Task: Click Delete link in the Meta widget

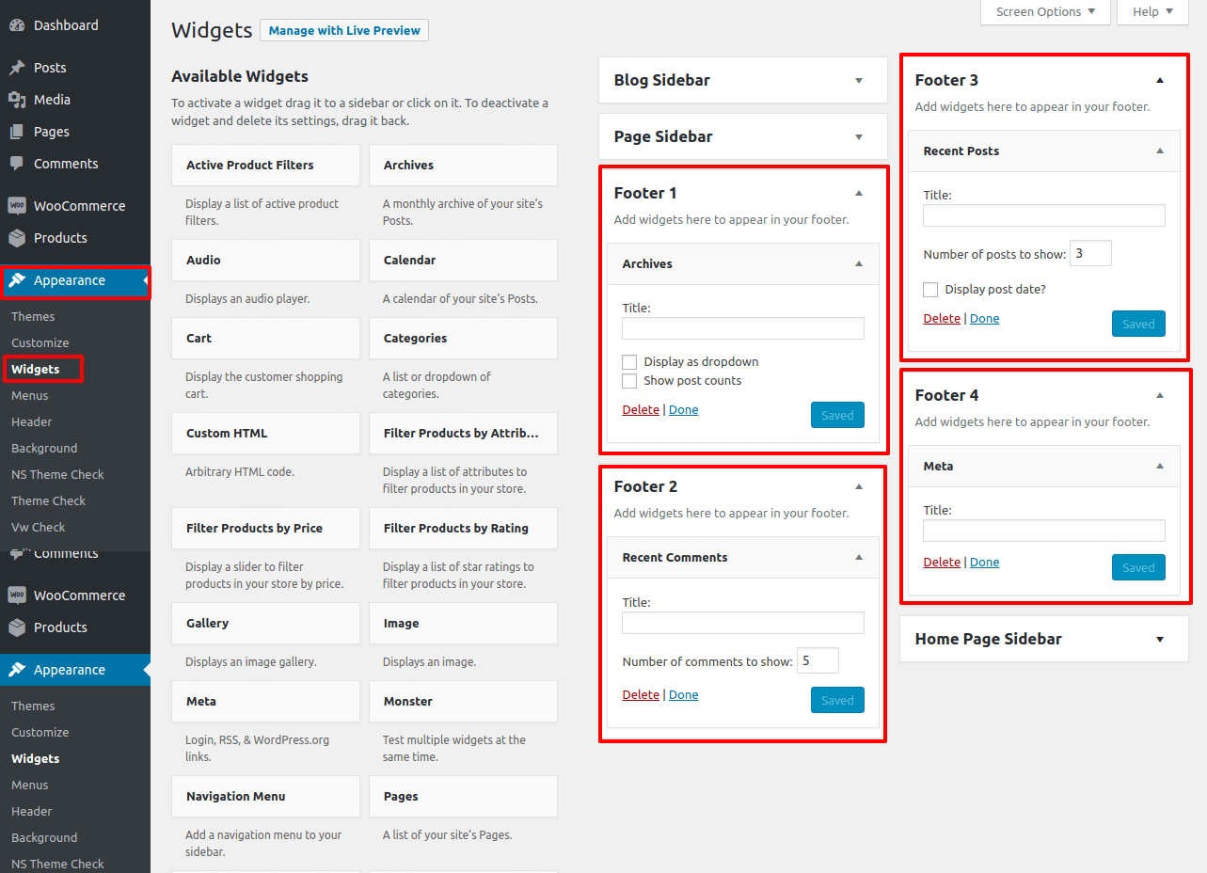Action: [x=942, y=563]
